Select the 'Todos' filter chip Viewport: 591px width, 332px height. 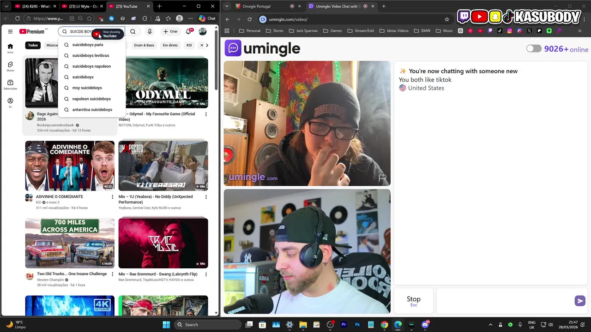pos(33,45)
